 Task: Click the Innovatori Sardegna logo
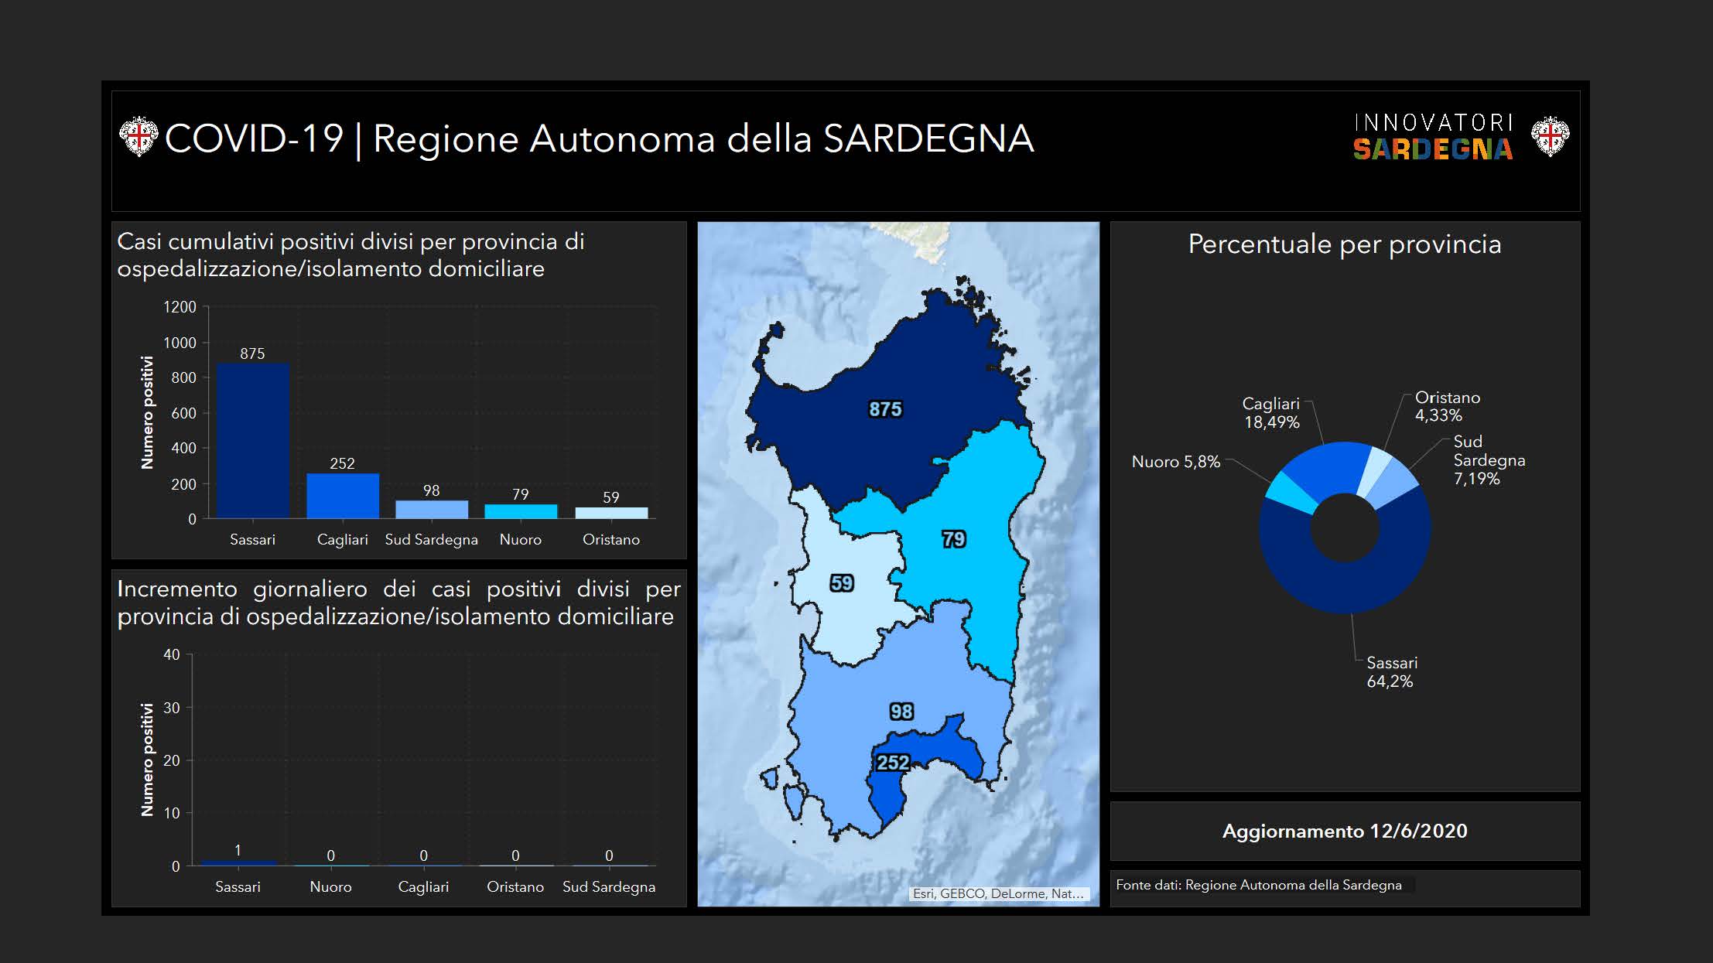coord(1432,138)
